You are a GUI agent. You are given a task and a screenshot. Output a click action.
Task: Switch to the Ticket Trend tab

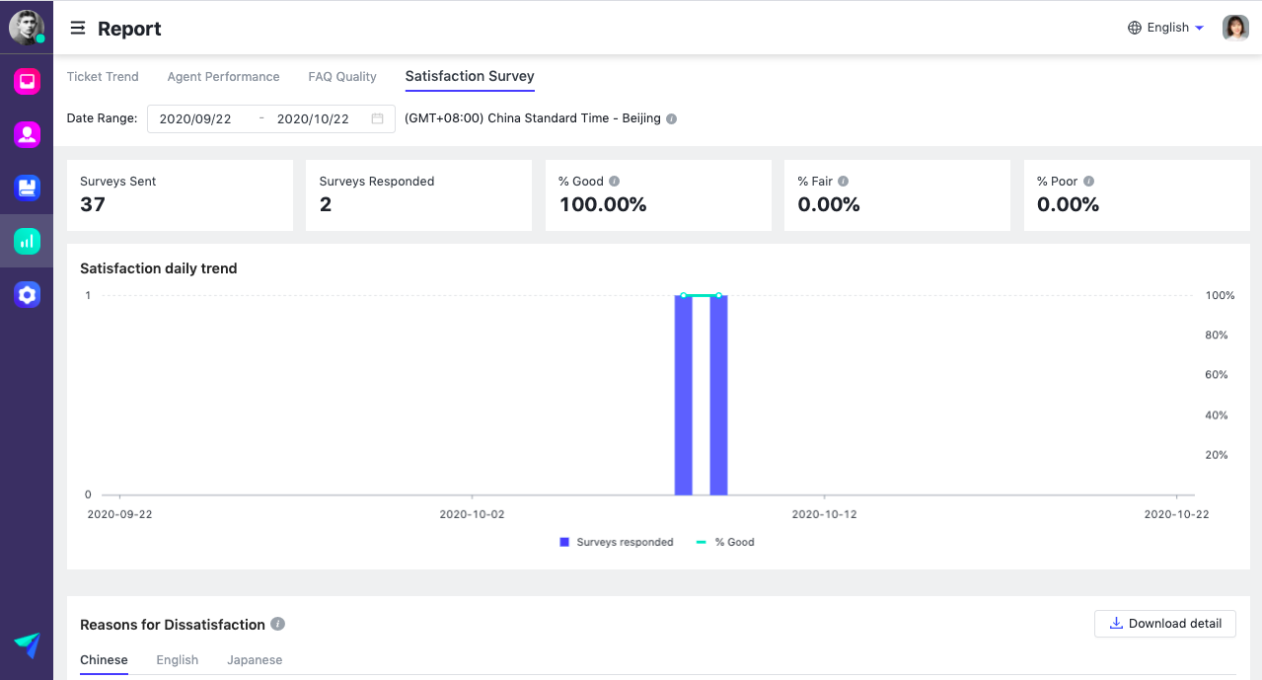103,76
